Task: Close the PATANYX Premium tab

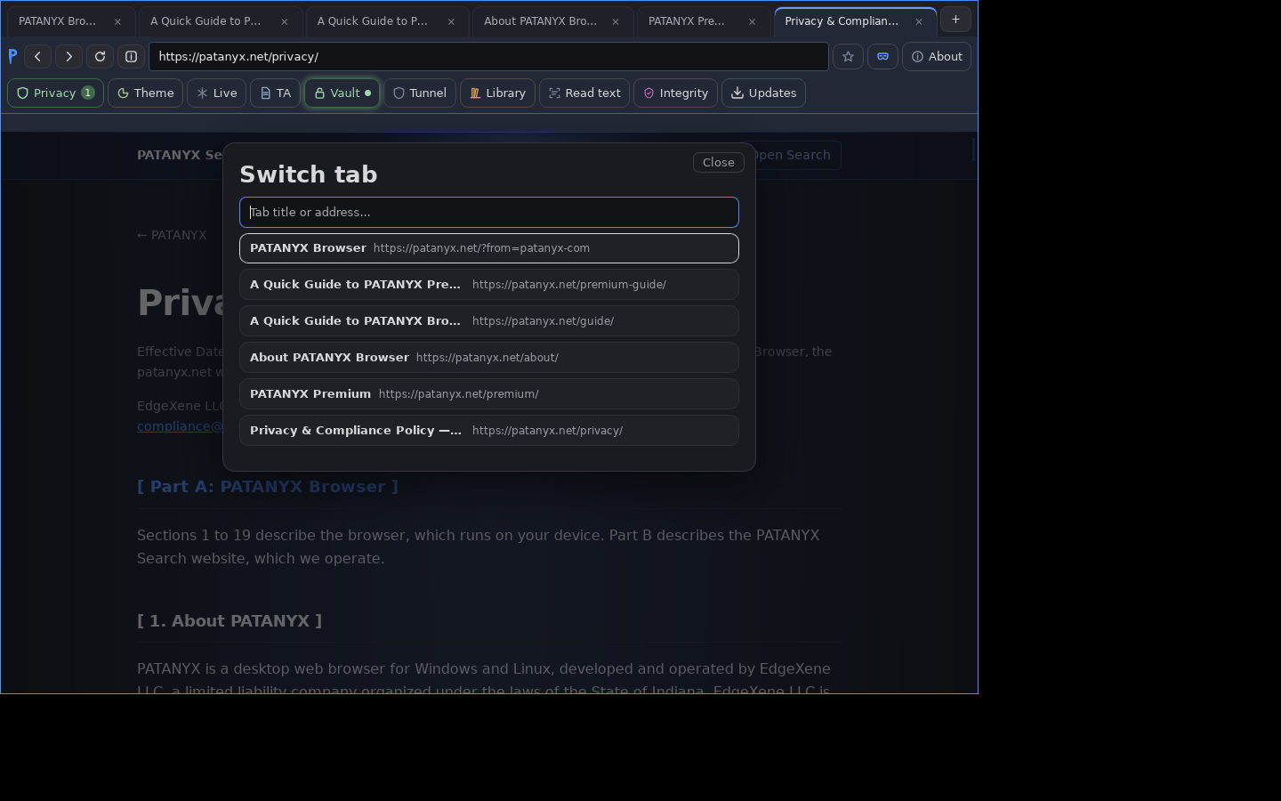Action: point(752,21)
